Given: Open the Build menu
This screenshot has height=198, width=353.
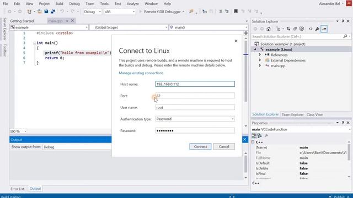Looking at the screenshot, I should click(x=59, y=4).
